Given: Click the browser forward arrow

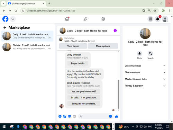Looking at the screenshot, I should tap(10, 11).
